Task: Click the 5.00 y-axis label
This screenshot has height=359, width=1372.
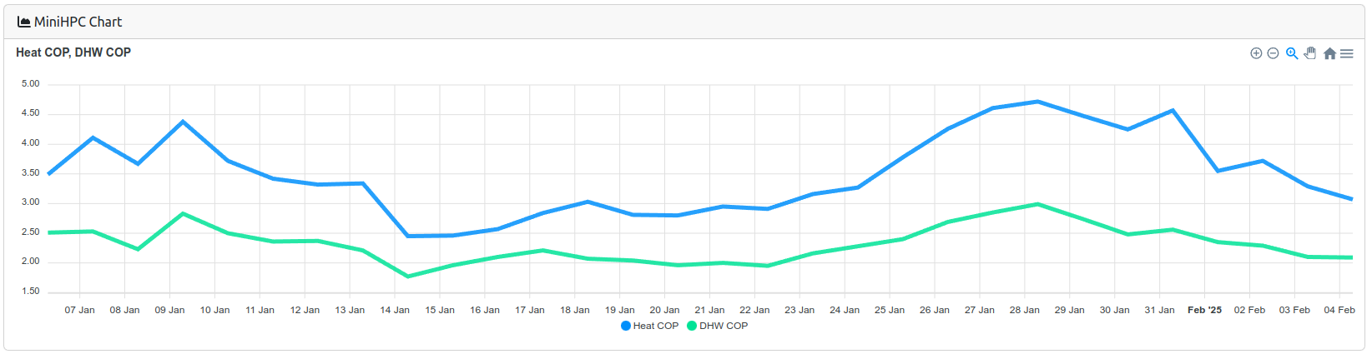Action: point(31,84)
